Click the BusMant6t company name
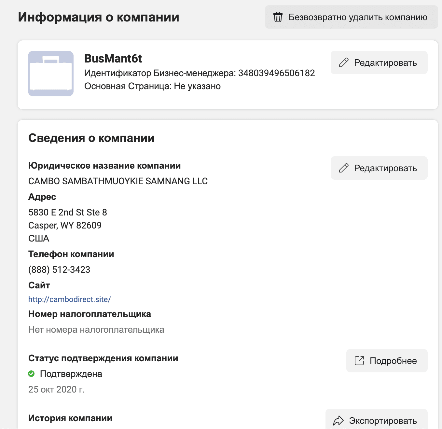Viewport: 442px width, 429px height. click(113, 59)
